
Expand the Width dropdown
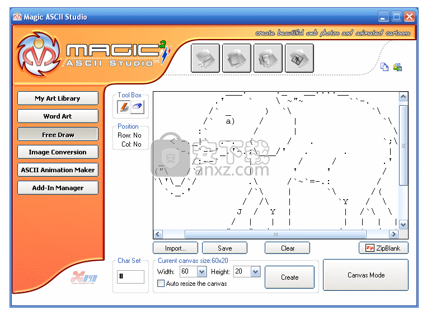point(201,272)
